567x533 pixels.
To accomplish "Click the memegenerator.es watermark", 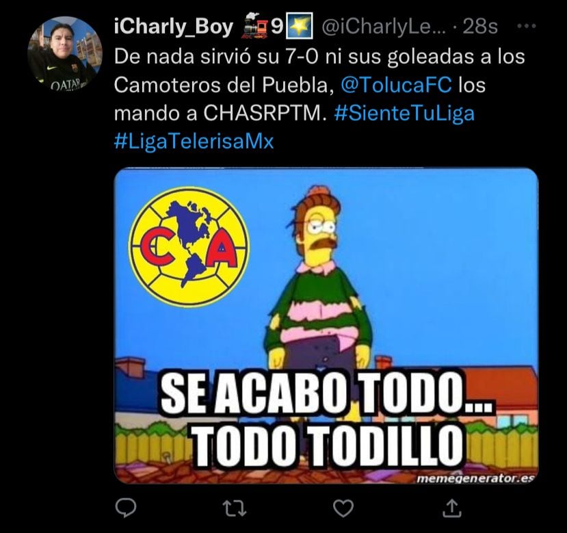I will coord(475,478).
